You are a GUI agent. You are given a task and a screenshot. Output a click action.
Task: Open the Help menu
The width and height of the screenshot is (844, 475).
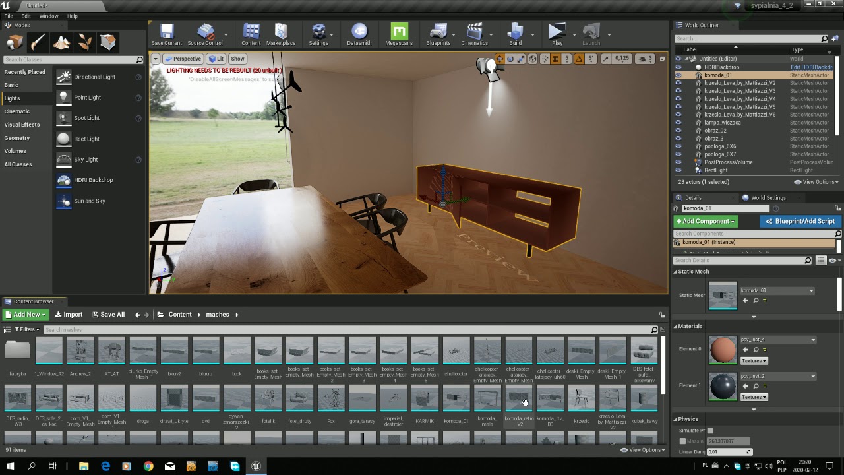click(73, 16)
